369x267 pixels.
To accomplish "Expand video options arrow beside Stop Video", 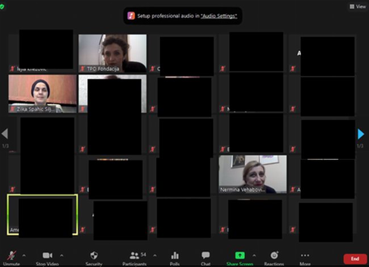I will pyautogui.click(x=62, y=255).
